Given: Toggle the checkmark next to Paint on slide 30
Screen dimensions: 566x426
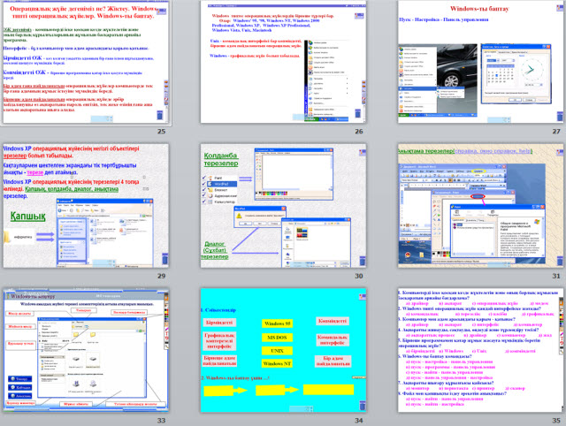Looking at the screenshot, I should 204,178.
